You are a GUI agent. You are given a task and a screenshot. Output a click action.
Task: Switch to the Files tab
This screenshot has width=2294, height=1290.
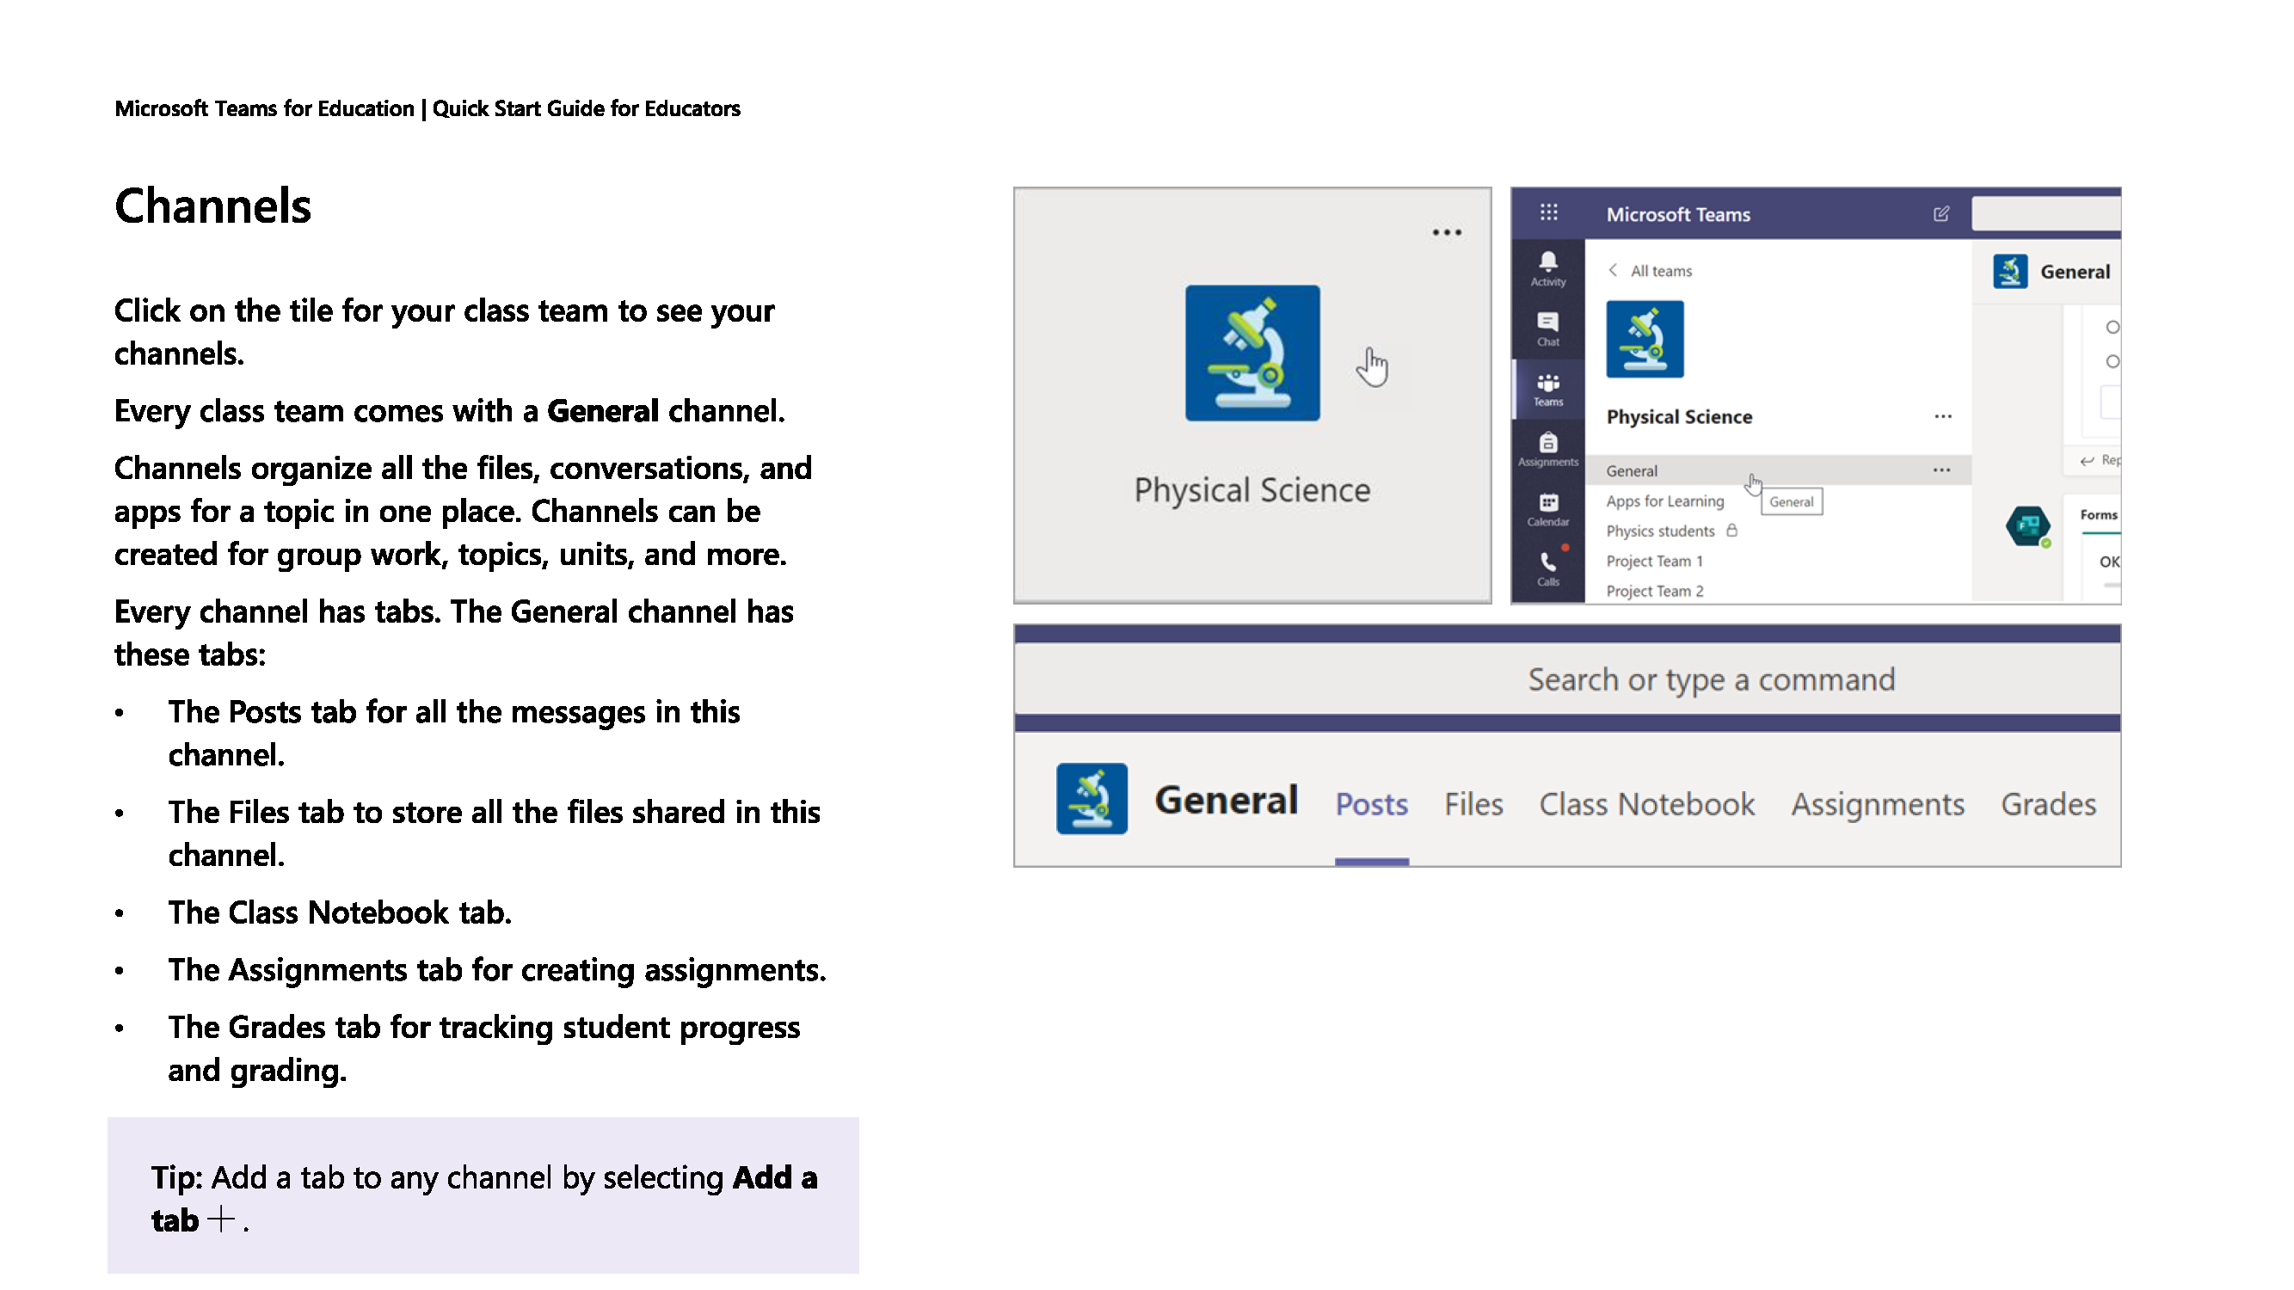point(1473,804)
